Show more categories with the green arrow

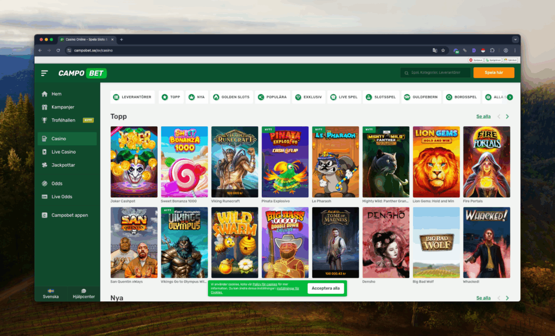tap(509, 97)
